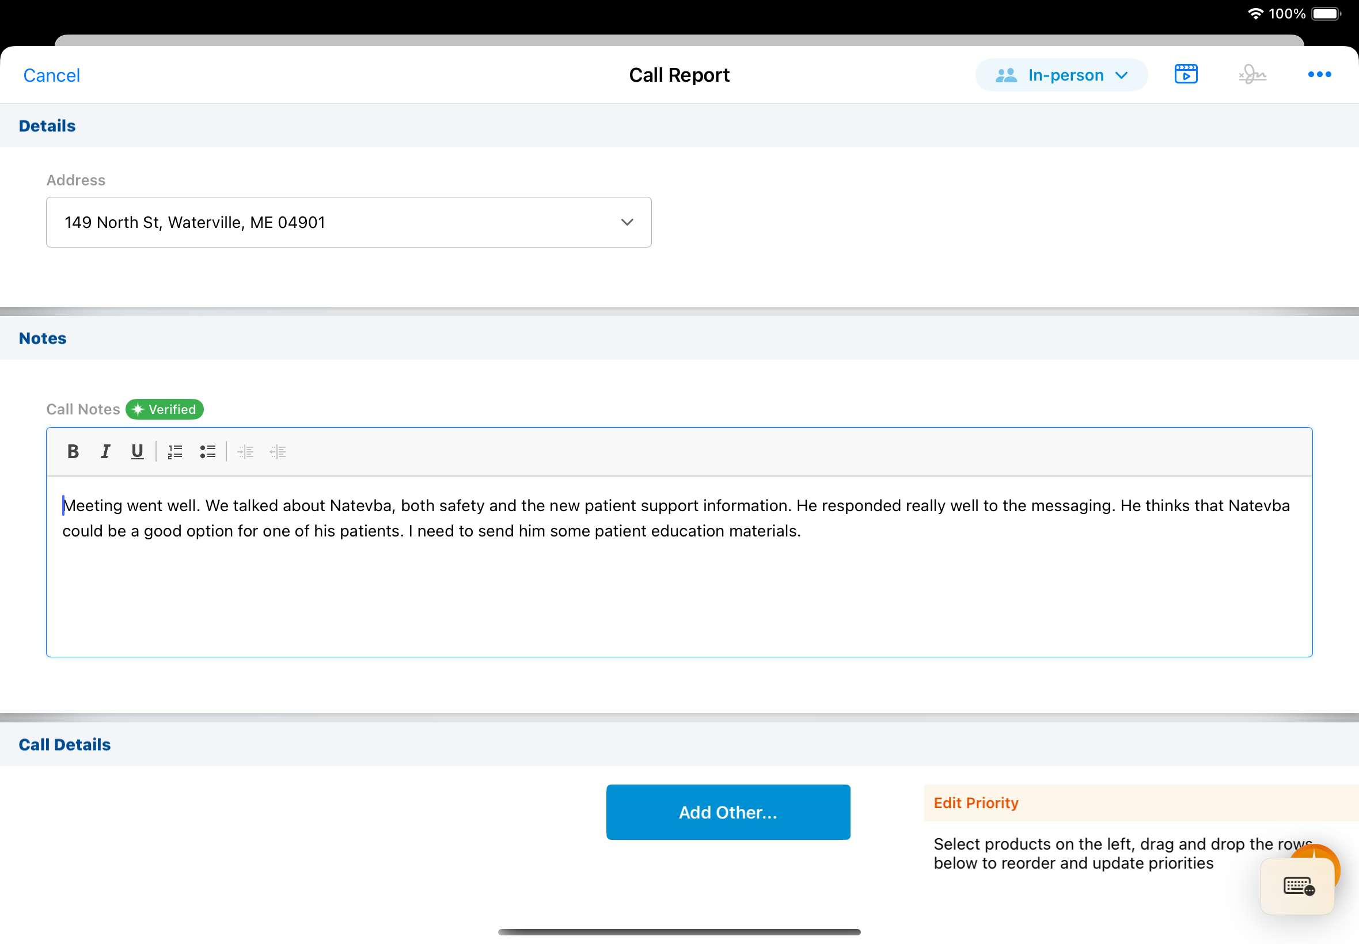Insert a numbered list in notes
This screenshot has width=1359, height=944.
coord(175,452)
